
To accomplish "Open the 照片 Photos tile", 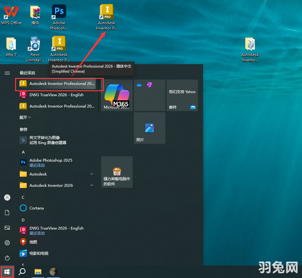I will [x=150, y=128].
